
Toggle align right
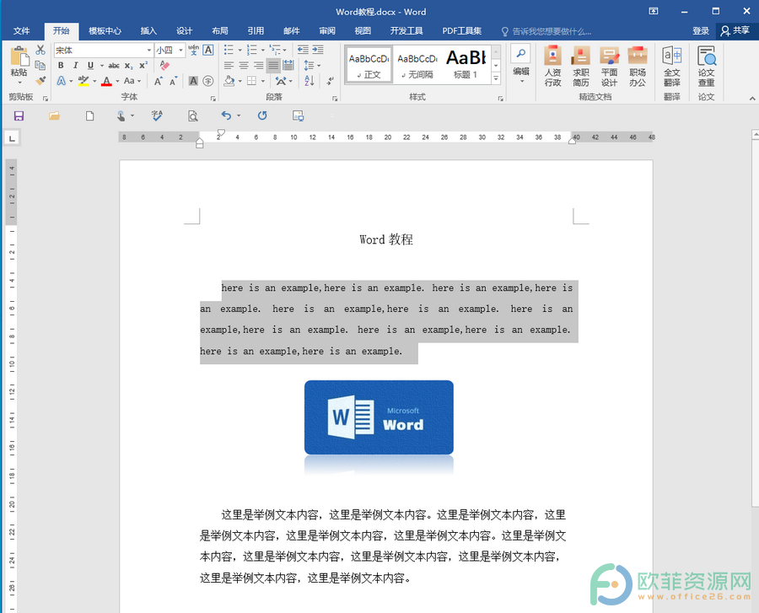coord(259,65)
